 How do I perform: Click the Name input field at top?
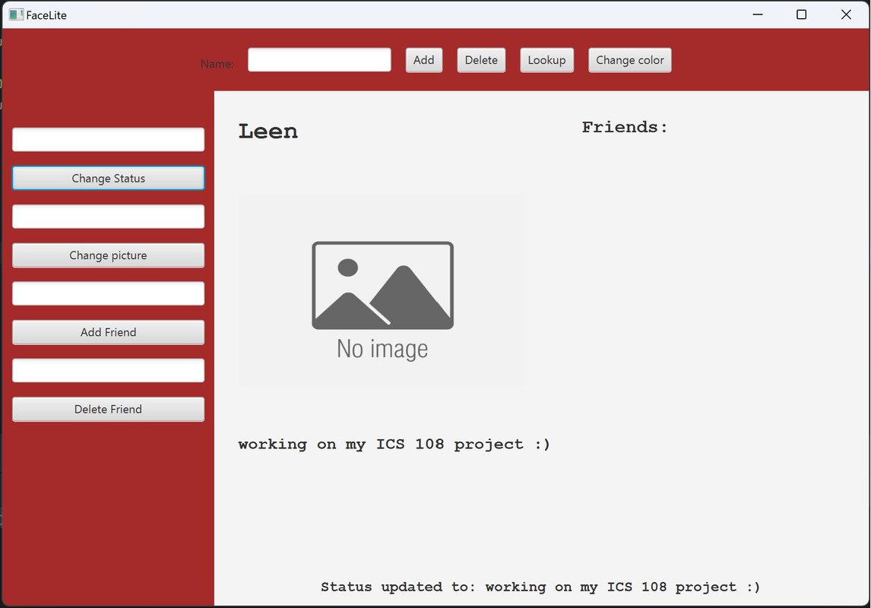[319, 60]
